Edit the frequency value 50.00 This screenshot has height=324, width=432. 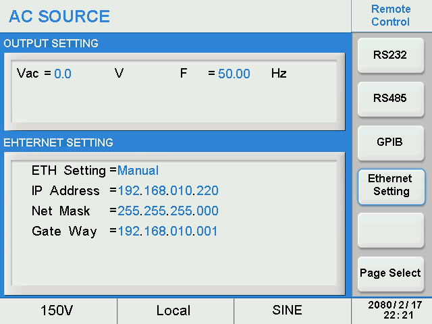coord(234,74)
